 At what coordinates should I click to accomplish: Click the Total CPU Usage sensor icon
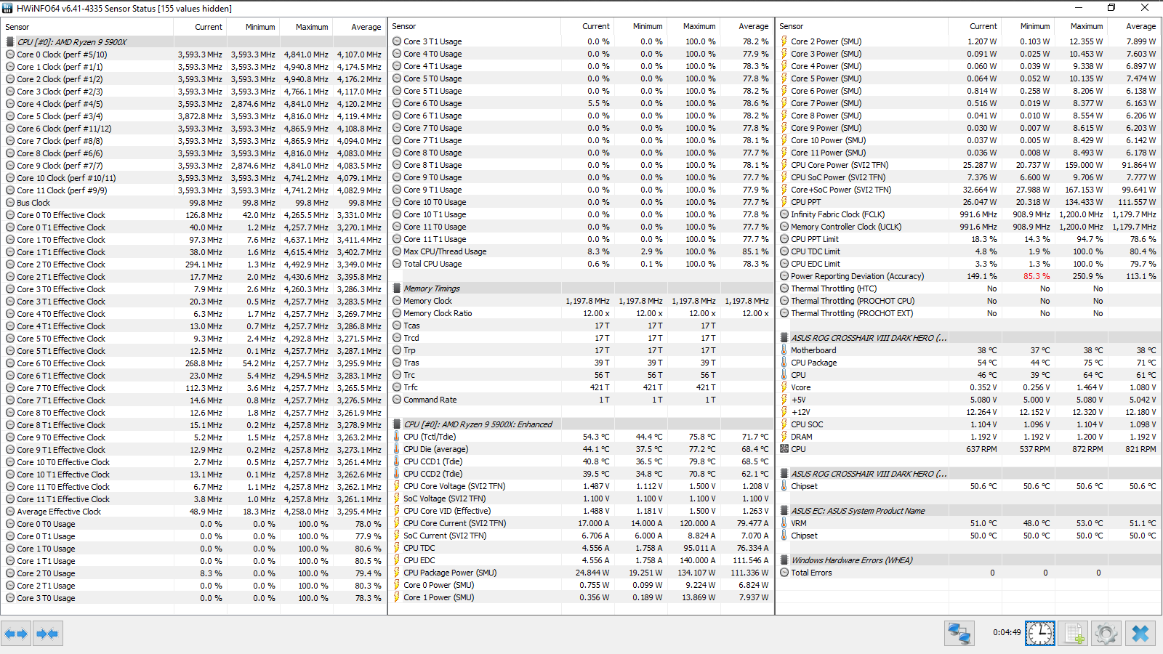coord(397,264)
